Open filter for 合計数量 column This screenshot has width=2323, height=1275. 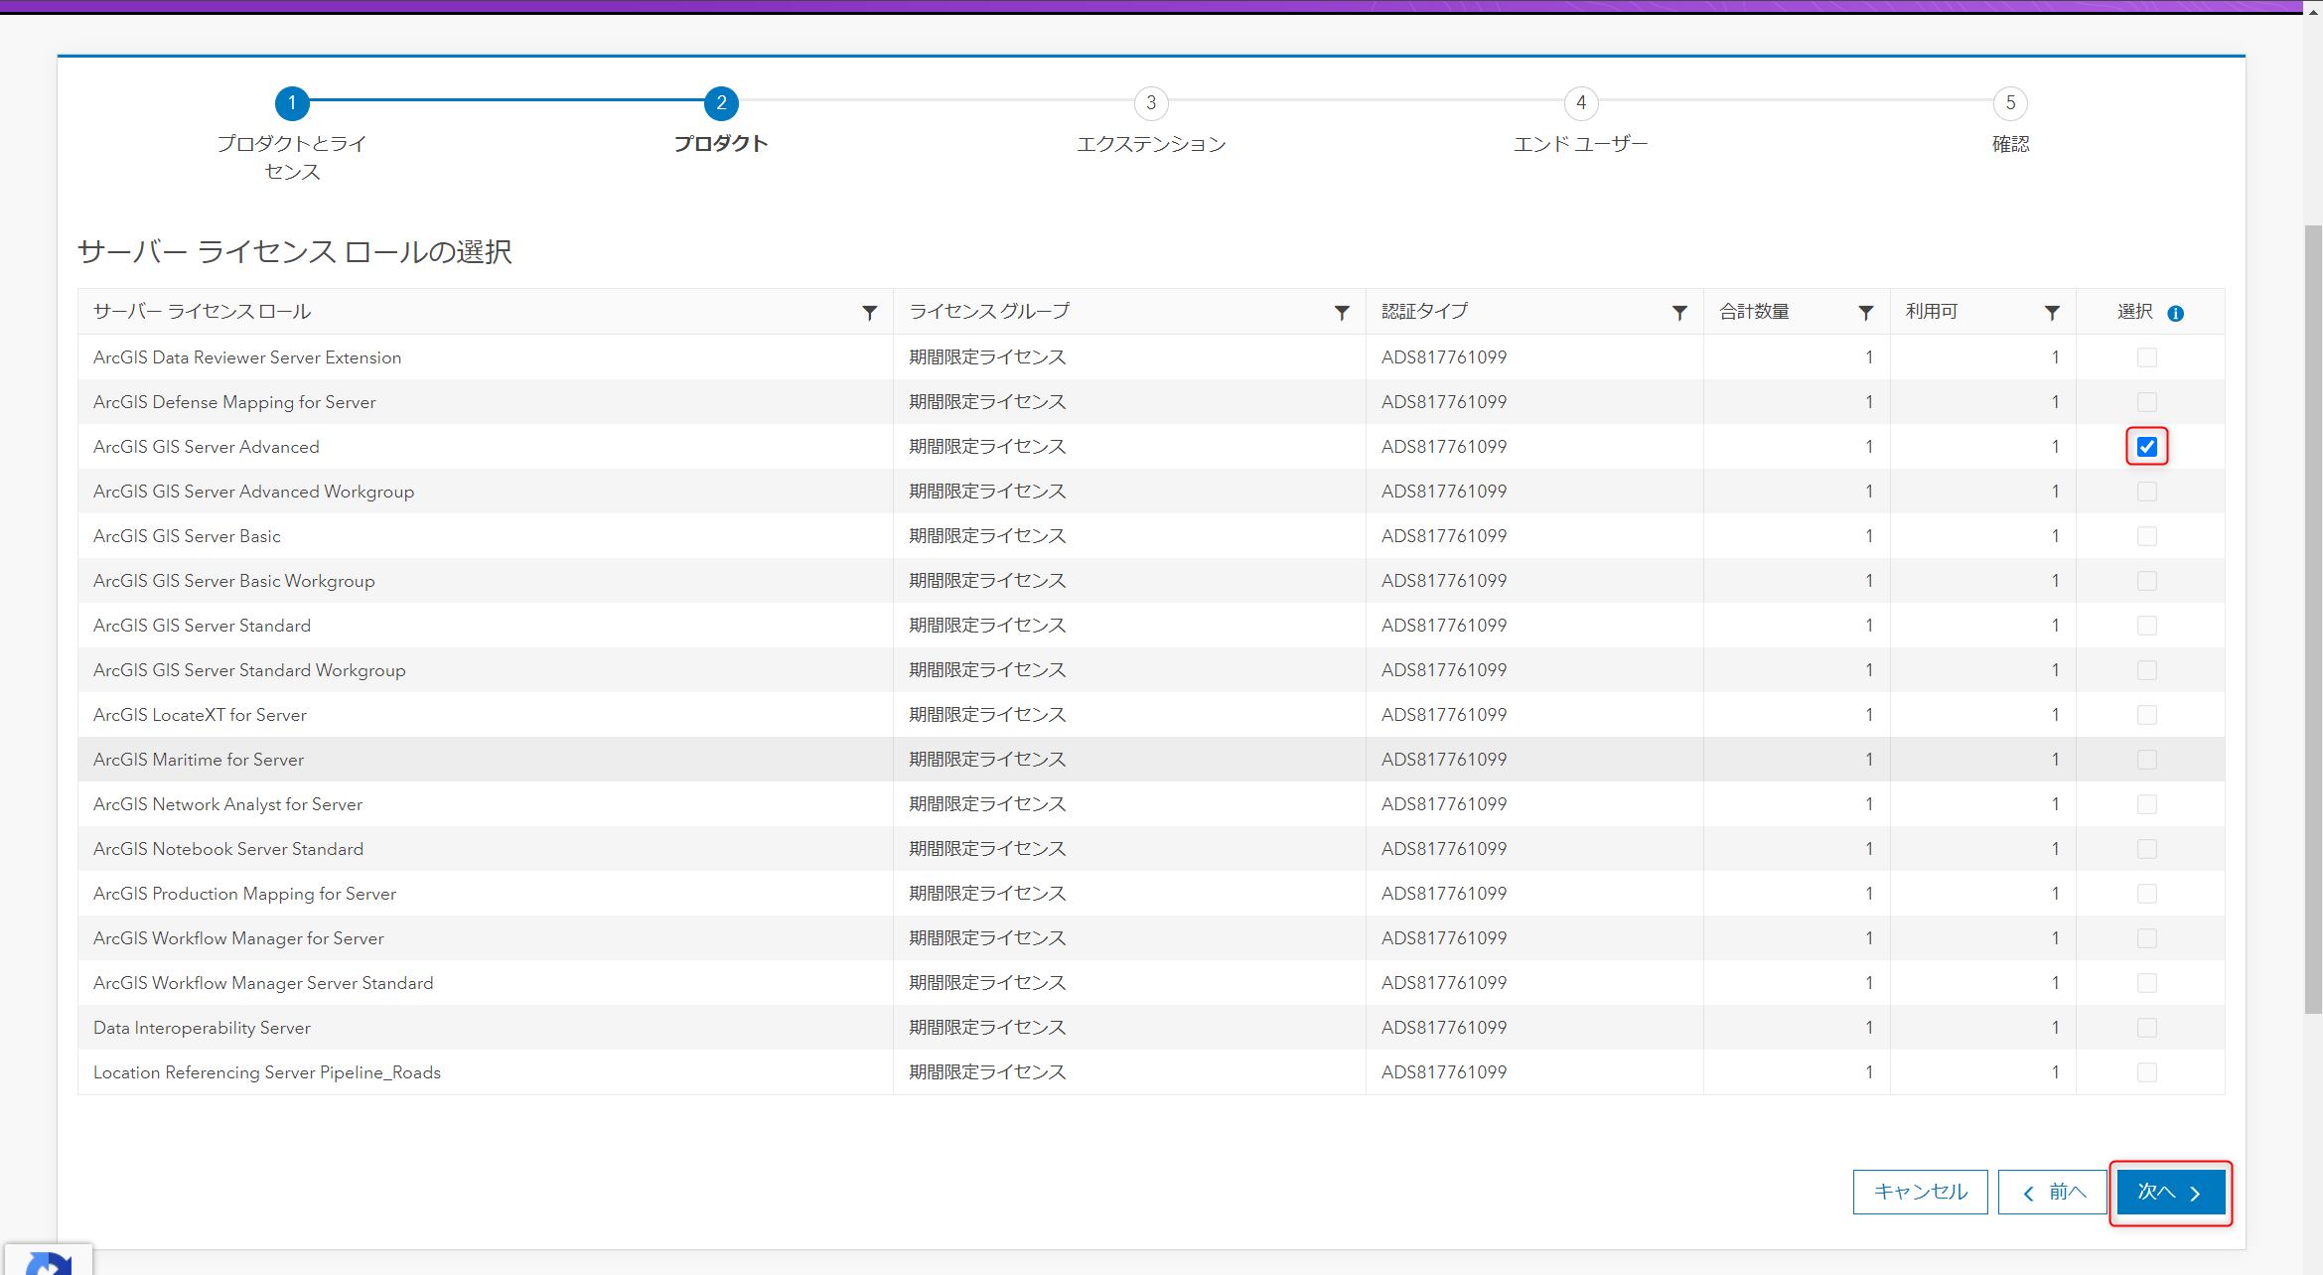1866,313
